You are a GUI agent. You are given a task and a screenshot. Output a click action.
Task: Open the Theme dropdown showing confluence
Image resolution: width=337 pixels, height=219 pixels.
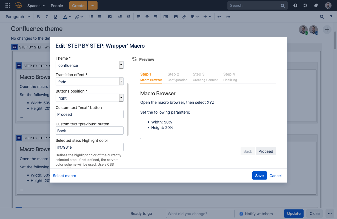[121, 65]
